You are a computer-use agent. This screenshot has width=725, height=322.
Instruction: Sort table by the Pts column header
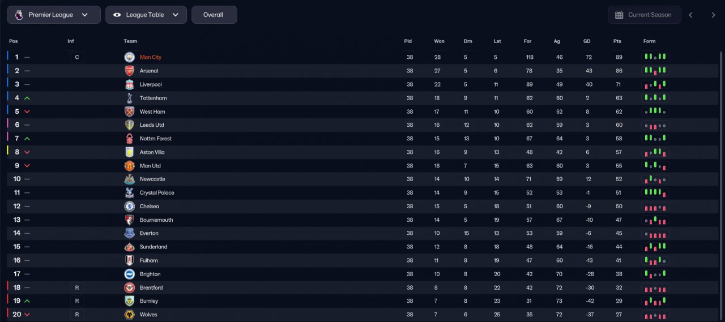(617, 41)
